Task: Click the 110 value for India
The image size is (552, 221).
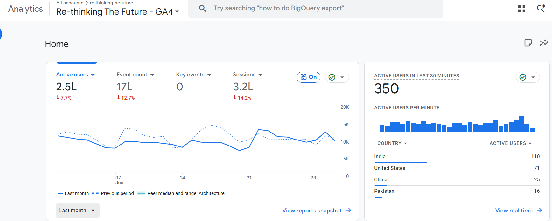Action: (x=535, y=157)
